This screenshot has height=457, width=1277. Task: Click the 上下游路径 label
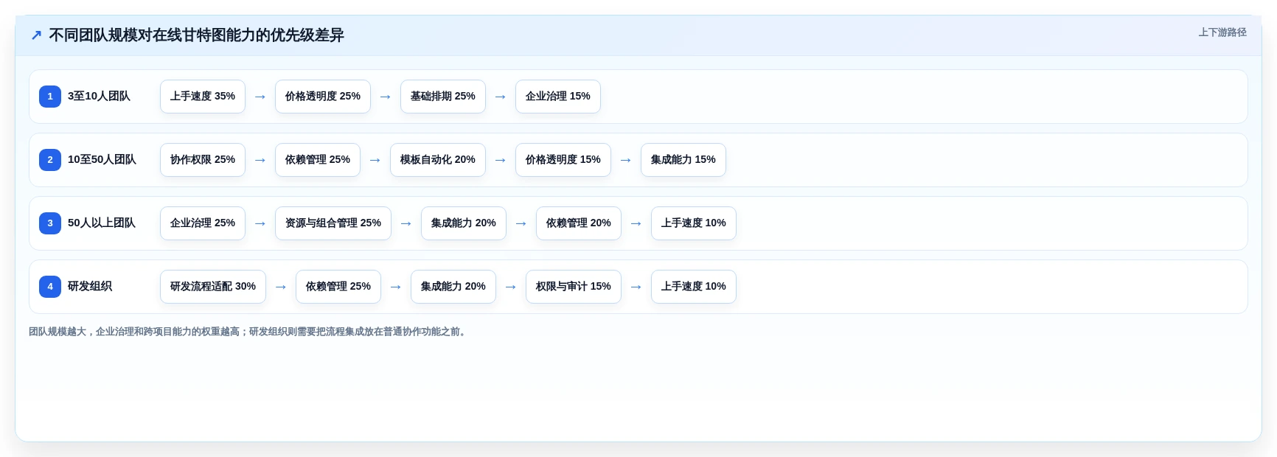point(1222,32)
